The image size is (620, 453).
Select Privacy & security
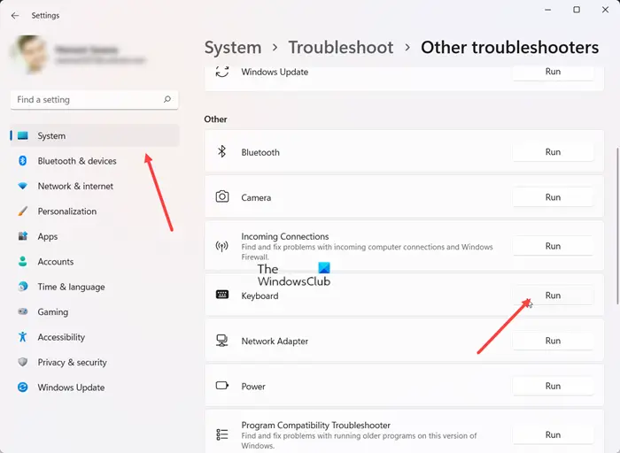95,362
